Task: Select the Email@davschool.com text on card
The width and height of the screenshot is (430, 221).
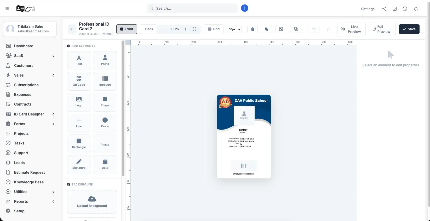Action: tap(244, 174)
